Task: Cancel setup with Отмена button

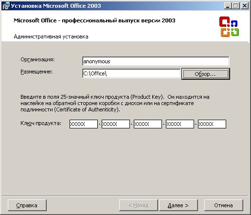Action: pyautogui.click(x=223, y=205)
